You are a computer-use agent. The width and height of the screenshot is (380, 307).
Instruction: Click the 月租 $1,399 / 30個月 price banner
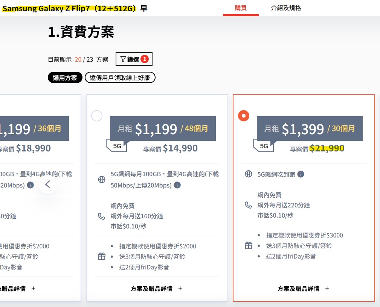[310, 129]
